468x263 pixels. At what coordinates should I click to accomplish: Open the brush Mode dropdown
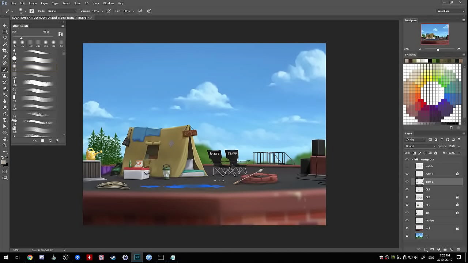(62, 11)
